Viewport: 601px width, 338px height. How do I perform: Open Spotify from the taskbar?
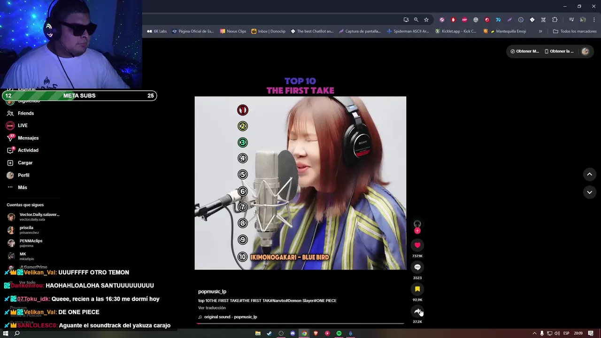point(339,333)
